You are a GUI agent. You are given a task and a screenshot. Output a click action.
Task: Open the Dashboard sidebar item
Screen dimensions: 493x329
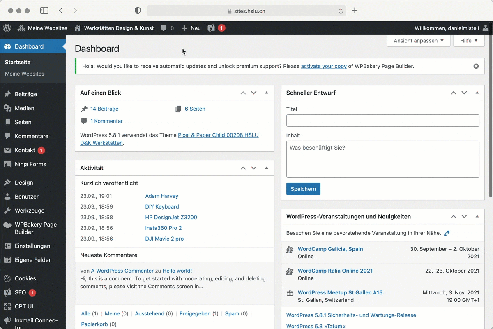click(33, 46)
